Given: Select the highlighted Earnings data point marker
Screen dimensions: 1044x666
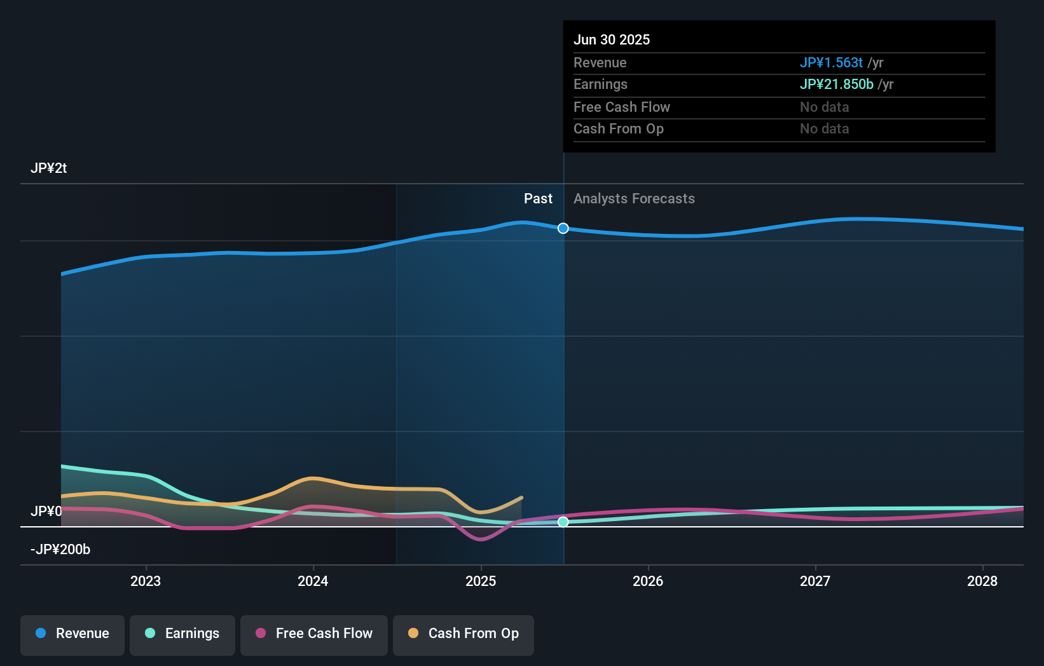Looking at the screenshot, I should (563, 522).
